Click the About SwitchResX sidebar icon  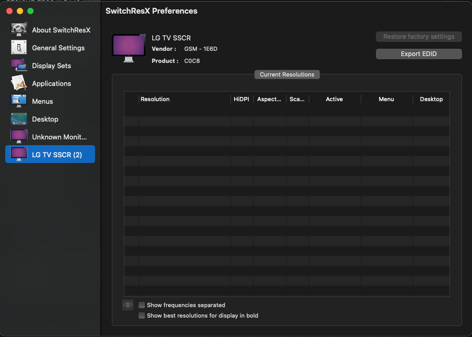coord(19,30)
